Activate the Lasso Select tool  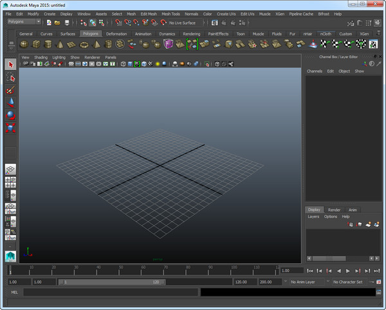(x=10, y=77)
